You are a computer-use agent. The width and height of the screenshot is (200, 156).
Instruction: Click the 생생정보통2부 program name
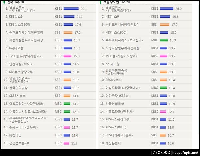(19, 143)
